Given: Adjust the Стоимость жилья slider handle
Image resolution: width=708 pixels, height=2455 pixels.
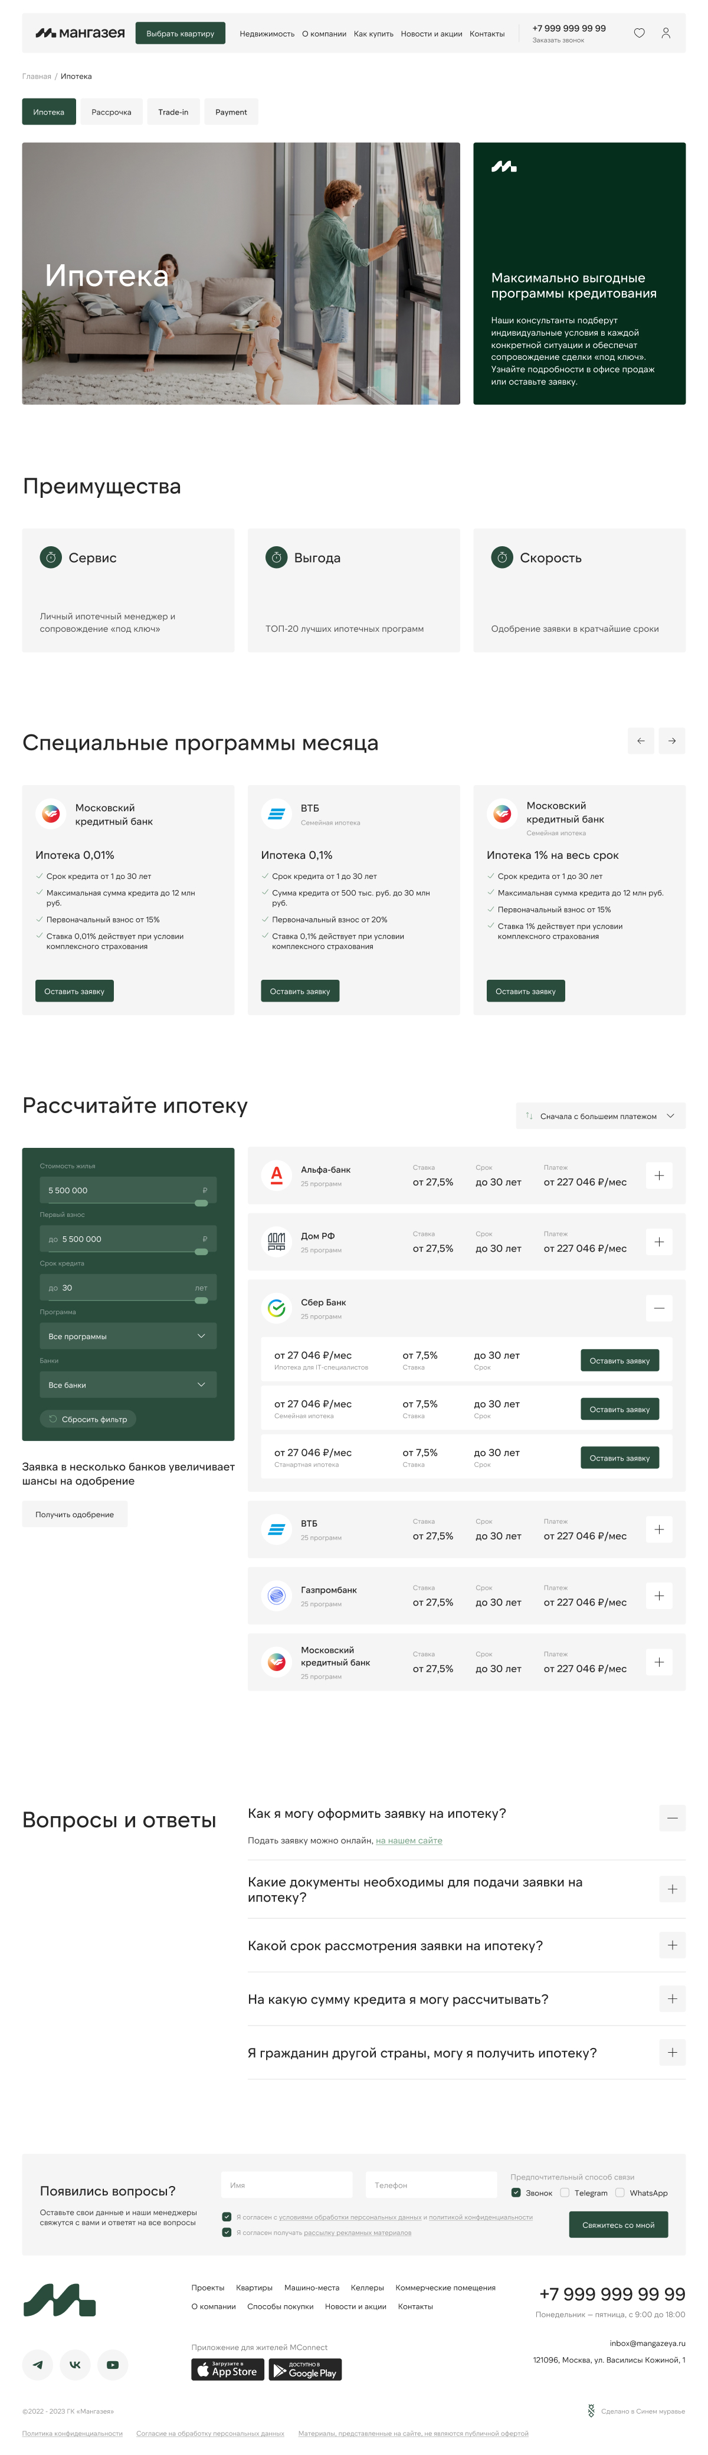Looking at the screenshot, I should 201,1203.
